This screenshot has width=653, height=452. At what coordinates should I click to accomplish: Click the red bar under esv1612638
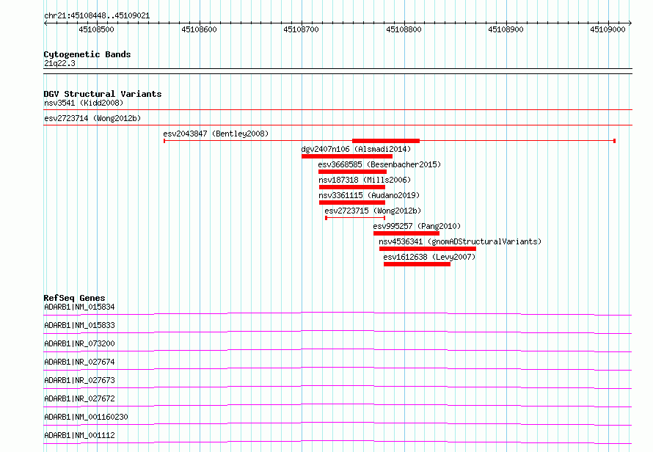417,264
